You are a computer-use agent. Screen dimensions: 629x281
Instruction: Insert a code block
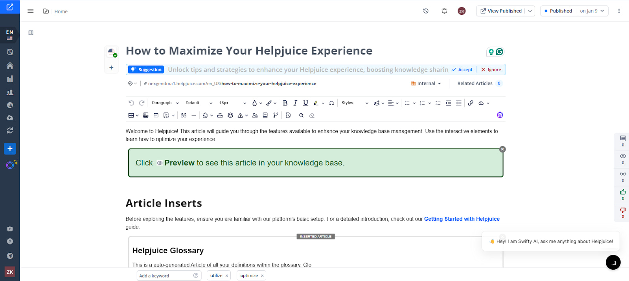coord(156,115)
